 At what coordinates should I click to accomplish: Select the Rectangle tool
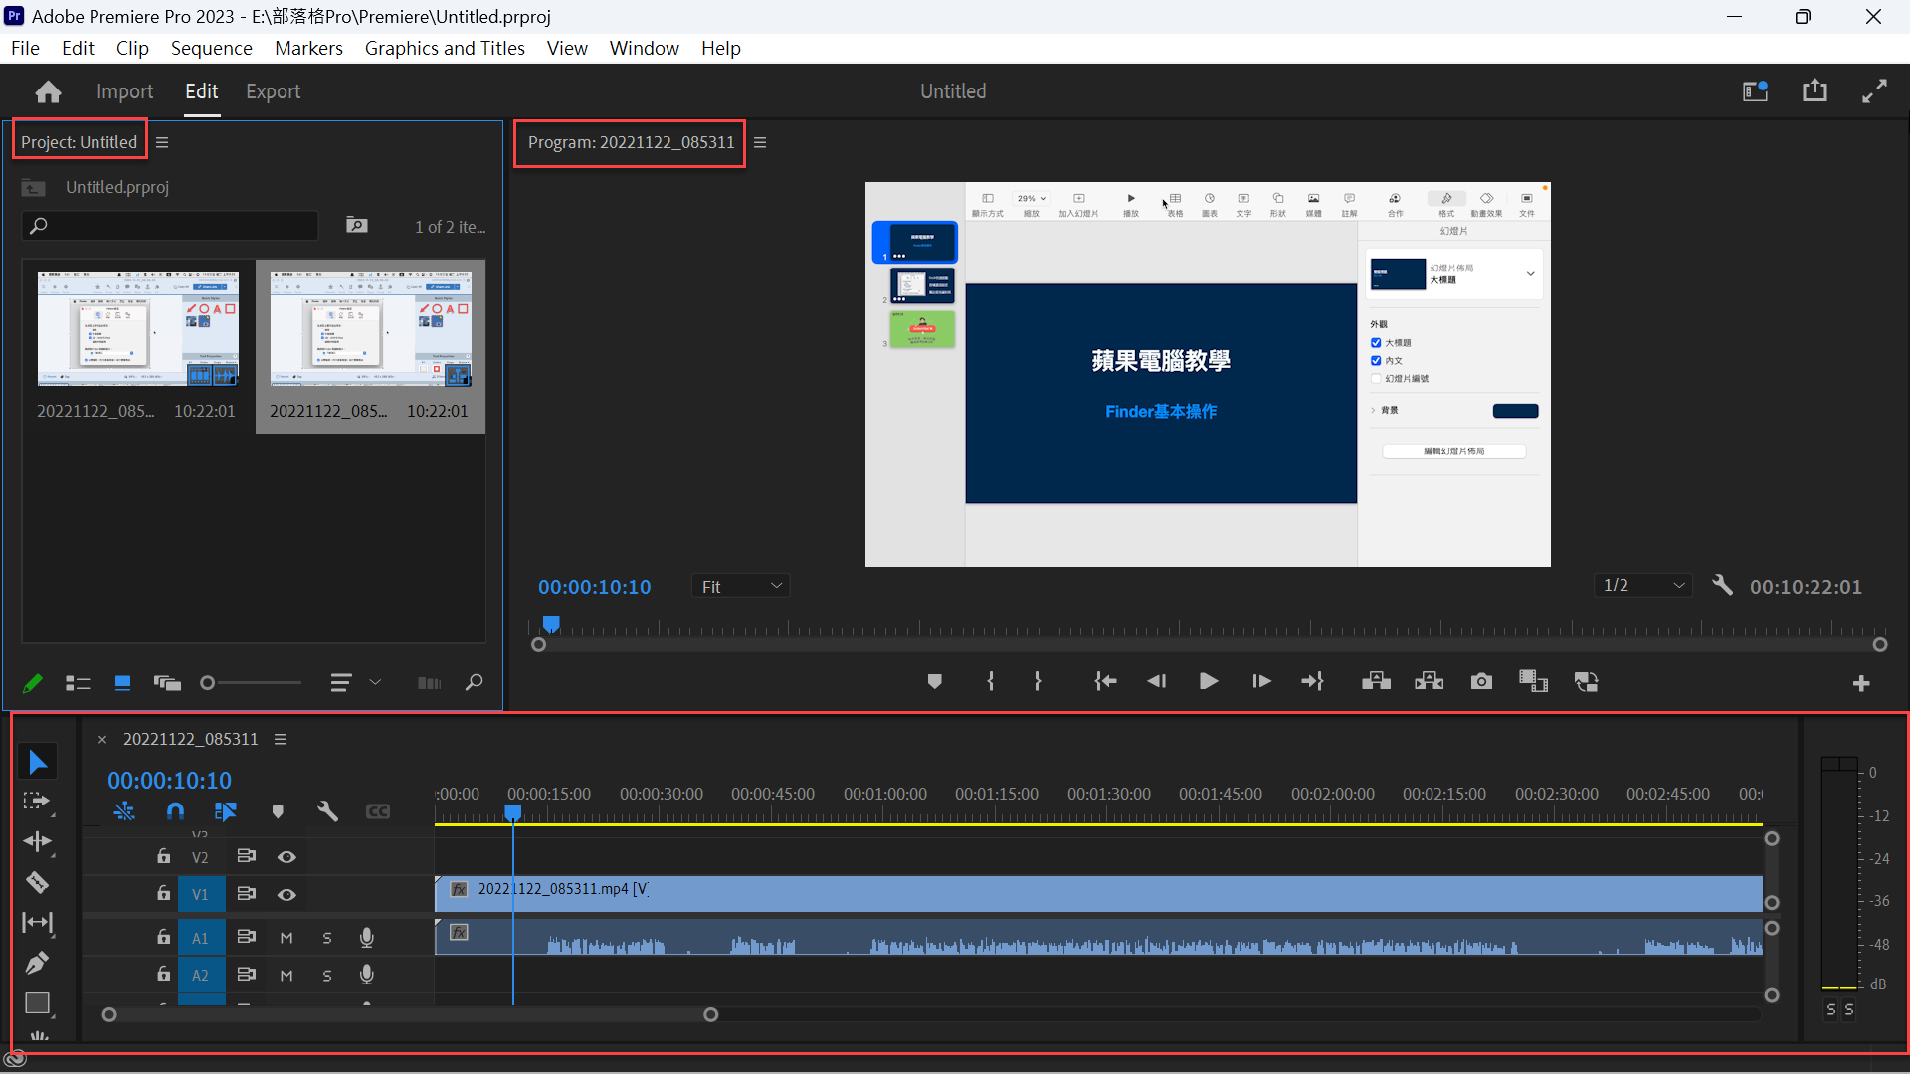[x=37, y=1003]
